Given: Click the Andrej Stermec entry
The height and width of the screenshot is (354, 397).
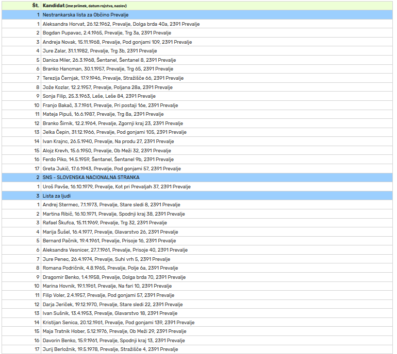Looking at the screenshot, I should click(111, 205).
